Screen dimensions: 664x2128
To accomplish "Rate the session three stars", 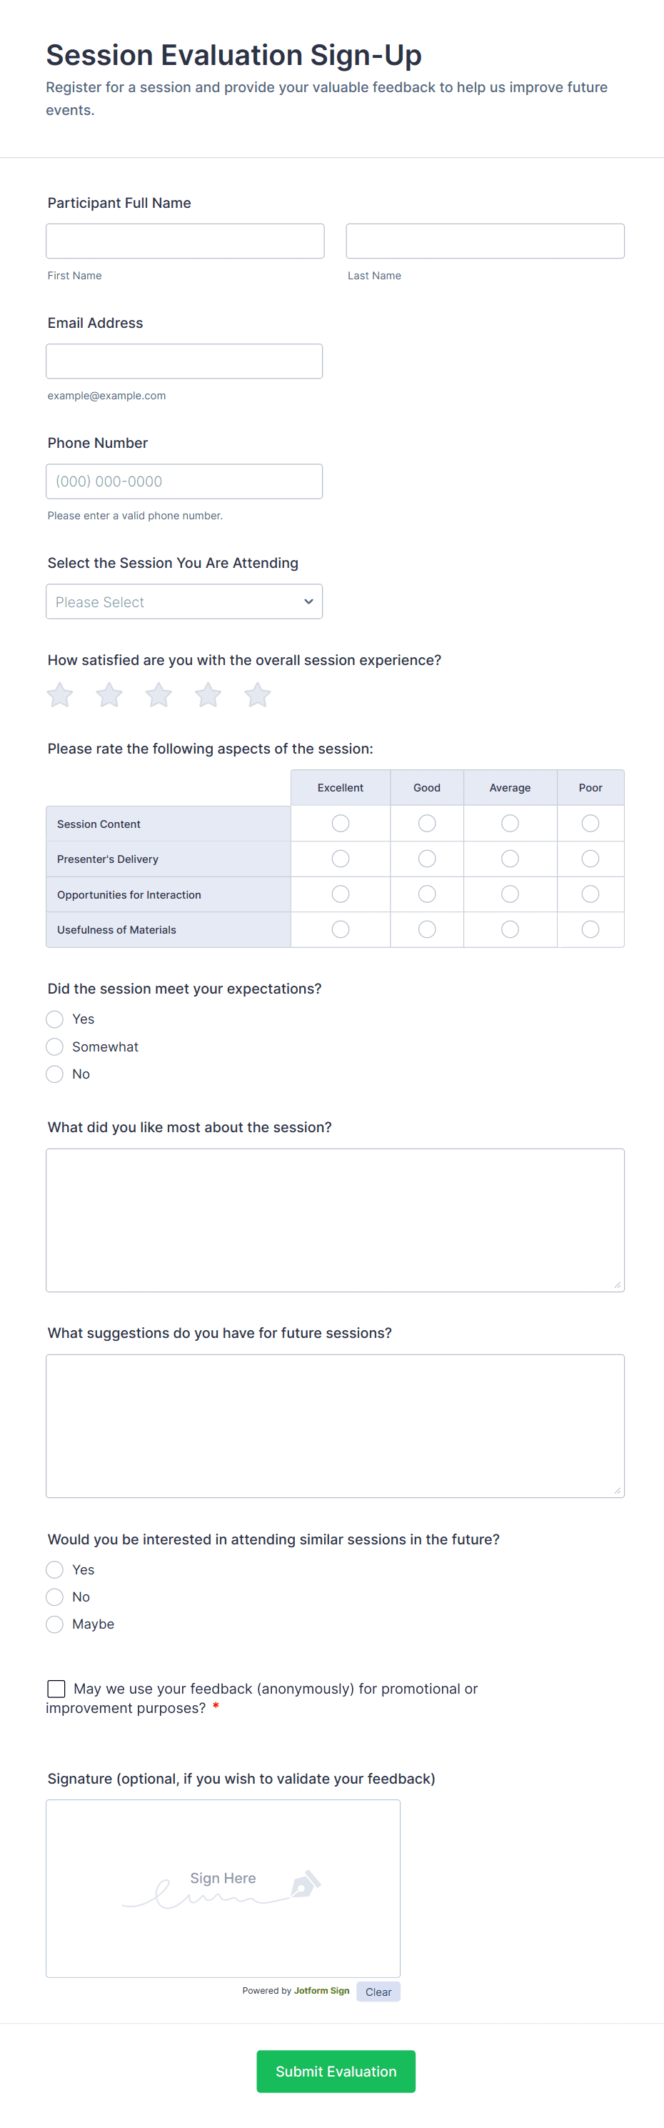I will [x=159, y=695].
